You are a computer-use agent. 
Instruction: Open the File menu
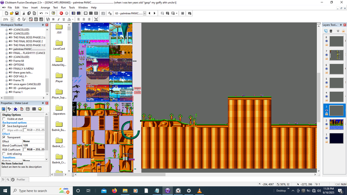10,8
